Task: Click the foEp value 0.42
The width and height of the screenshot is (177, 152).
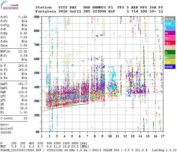Action: [x=24, y=33]
